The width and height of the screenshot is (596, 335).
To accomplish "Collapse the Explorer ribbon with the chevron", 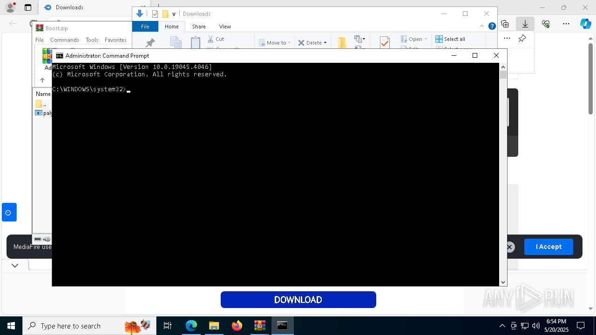I will point(482,27).
